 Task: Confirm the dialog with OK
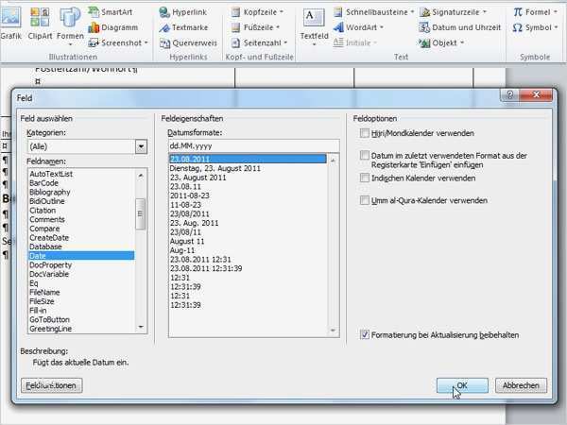point(462,385)
